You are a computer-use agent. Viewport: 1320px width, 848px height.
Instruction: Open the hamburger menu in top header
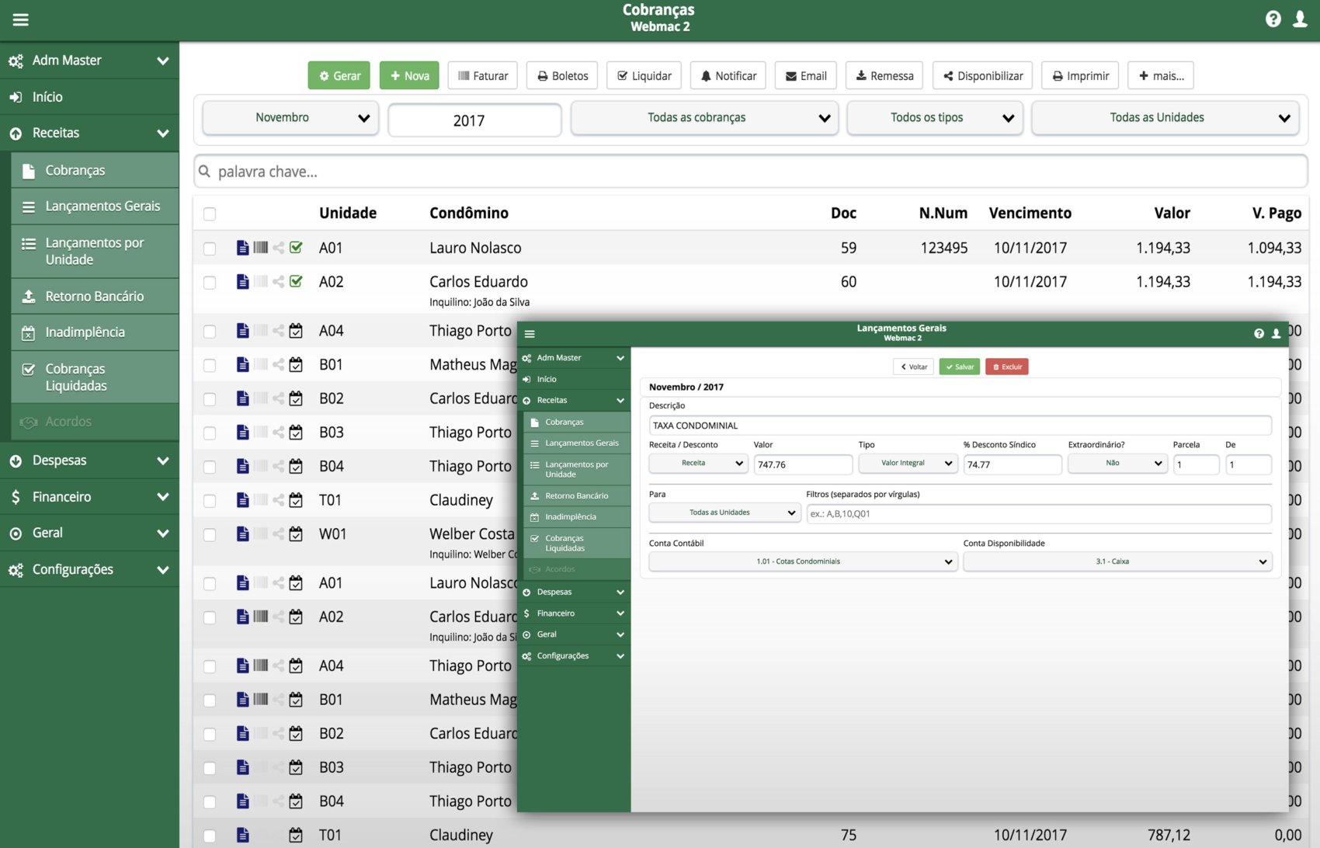(x=21, y=19)
